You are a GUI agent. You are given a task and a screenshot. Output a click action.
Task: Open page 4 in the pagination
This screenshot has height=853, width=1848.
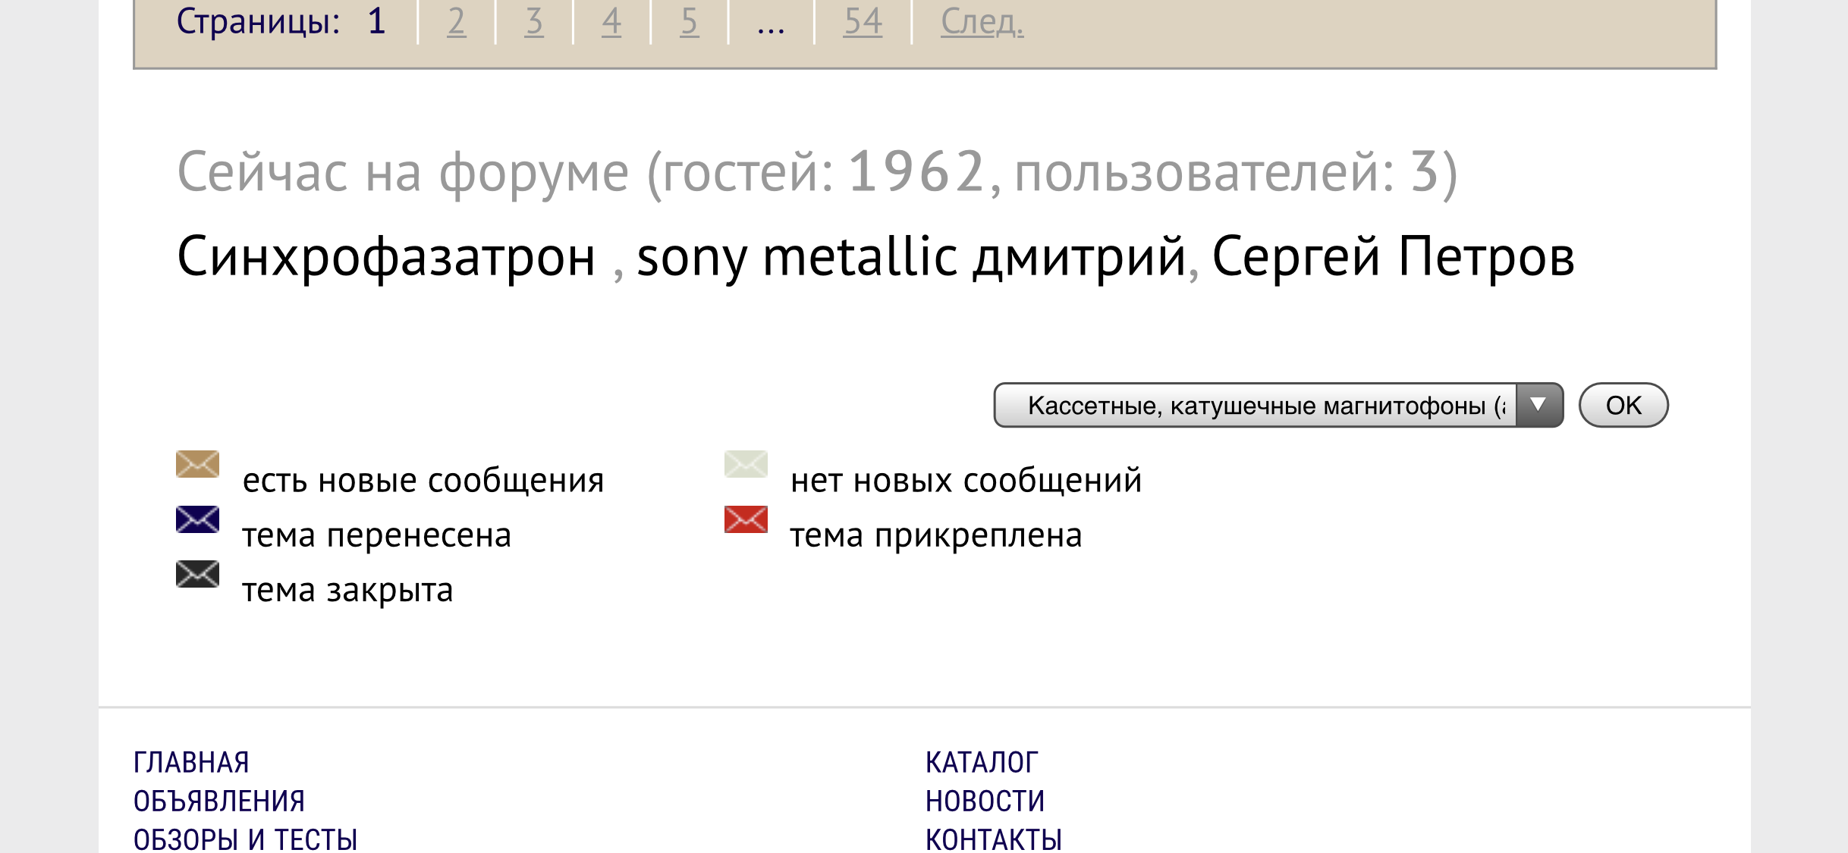point(611,21)
